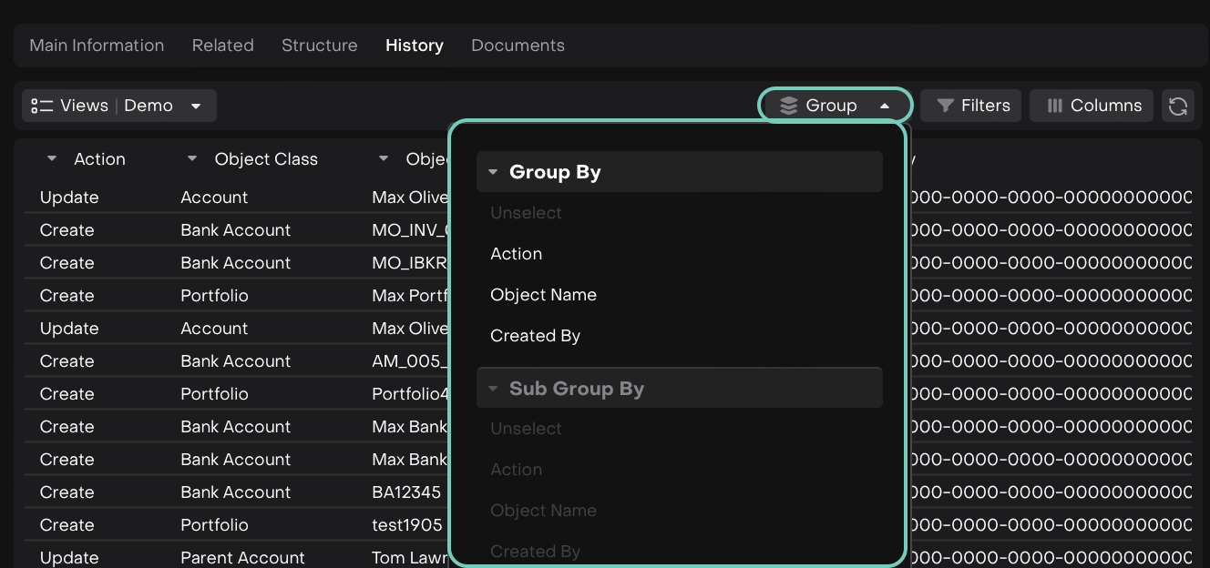Open the Action column sort arrow
1210x568 pixels.
click(52, 159)
